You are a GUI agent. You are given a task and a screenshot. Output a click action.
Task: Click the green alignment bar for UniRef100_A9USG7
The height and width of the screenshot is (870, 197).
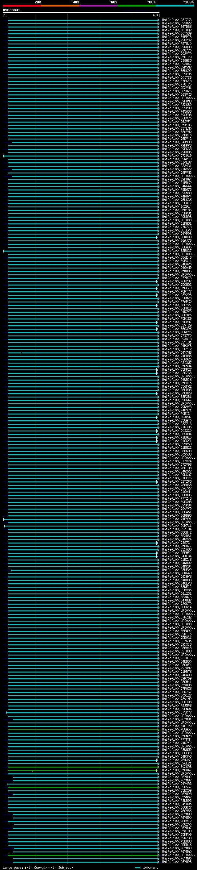pyautogui.click(x=83, y=787)
